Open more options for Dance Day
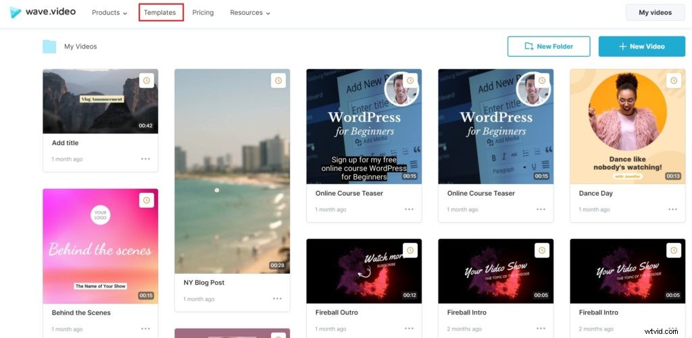This screenshot has height=338, width=692. point(672,209)
